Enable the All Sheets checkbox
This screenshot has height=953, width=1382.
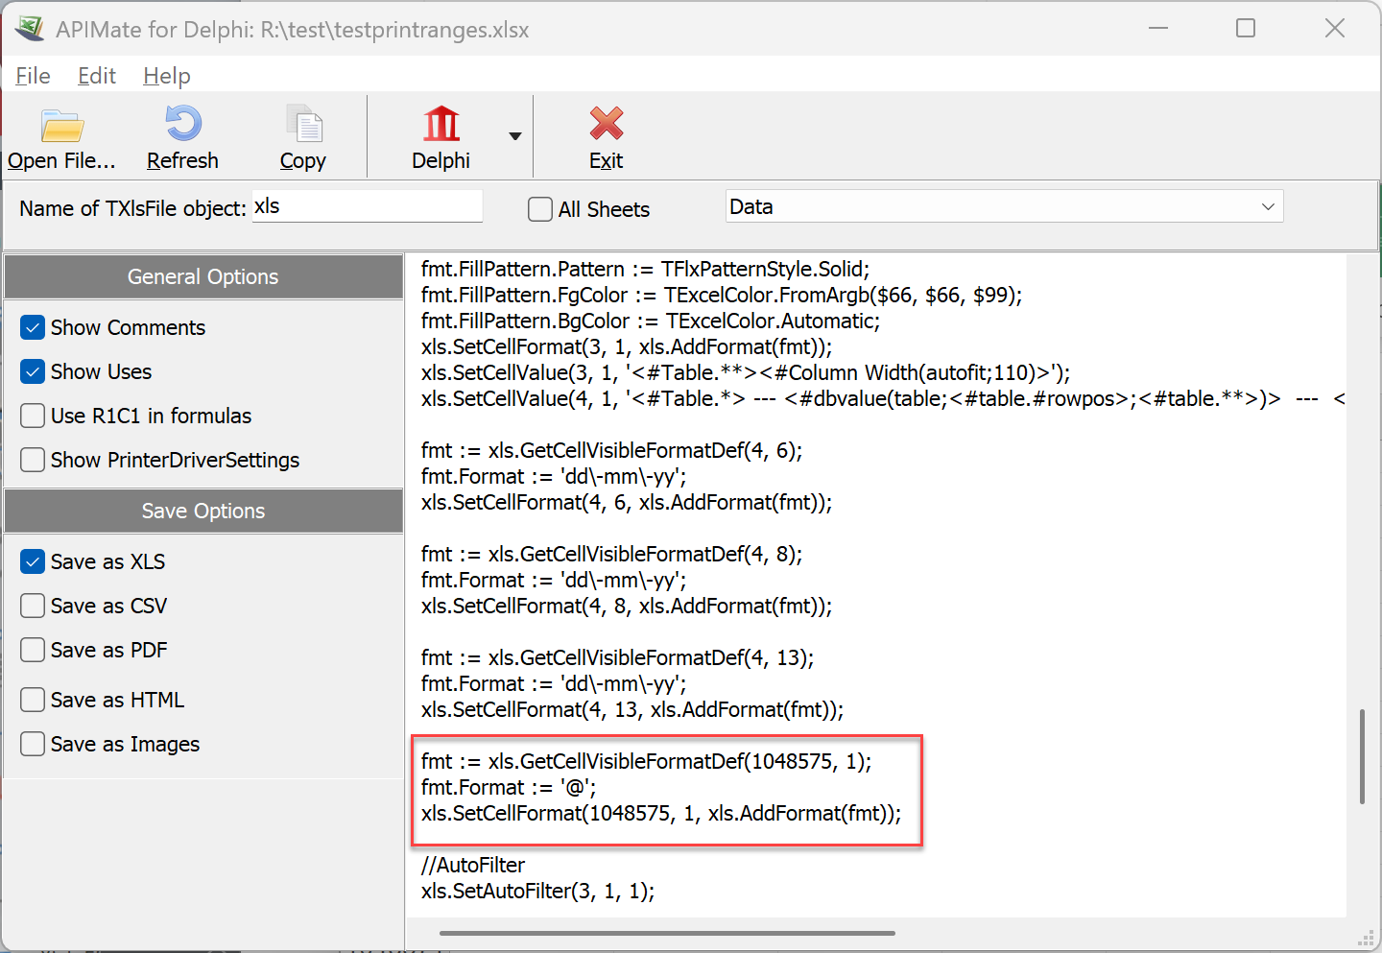click(540, 209)
